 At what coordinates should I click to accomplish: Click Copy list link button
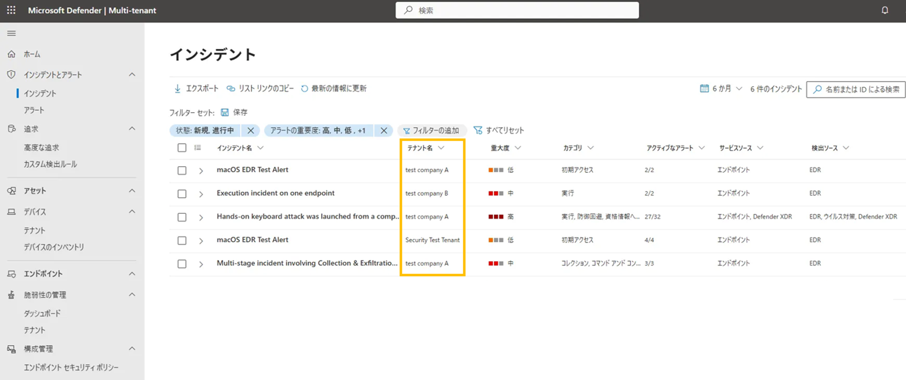[260, 89]
